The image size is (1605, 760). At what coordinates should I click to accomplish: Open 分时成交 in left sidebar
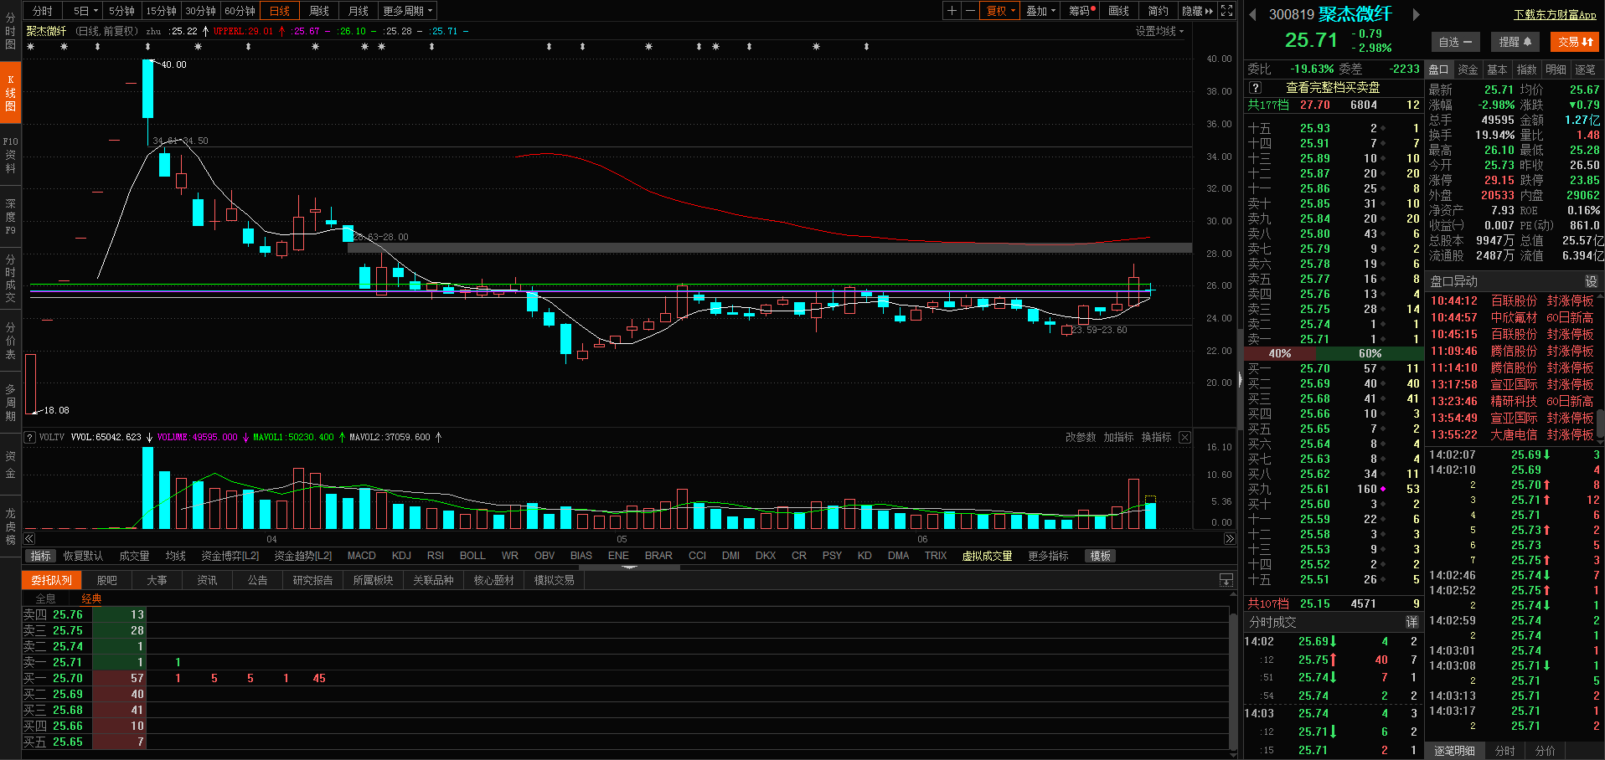[10, 278]
